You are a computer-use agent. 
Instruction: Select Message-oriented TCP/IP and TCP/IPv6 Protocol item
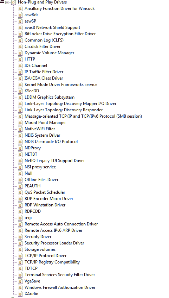pyautogui.click(x=83, y=116)
